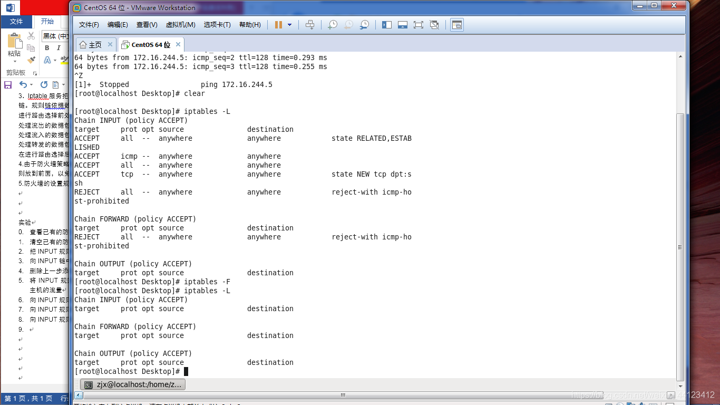
Task: Click the zjx@localhost terminal taskbar button
Action: click(x=133, y=385)
